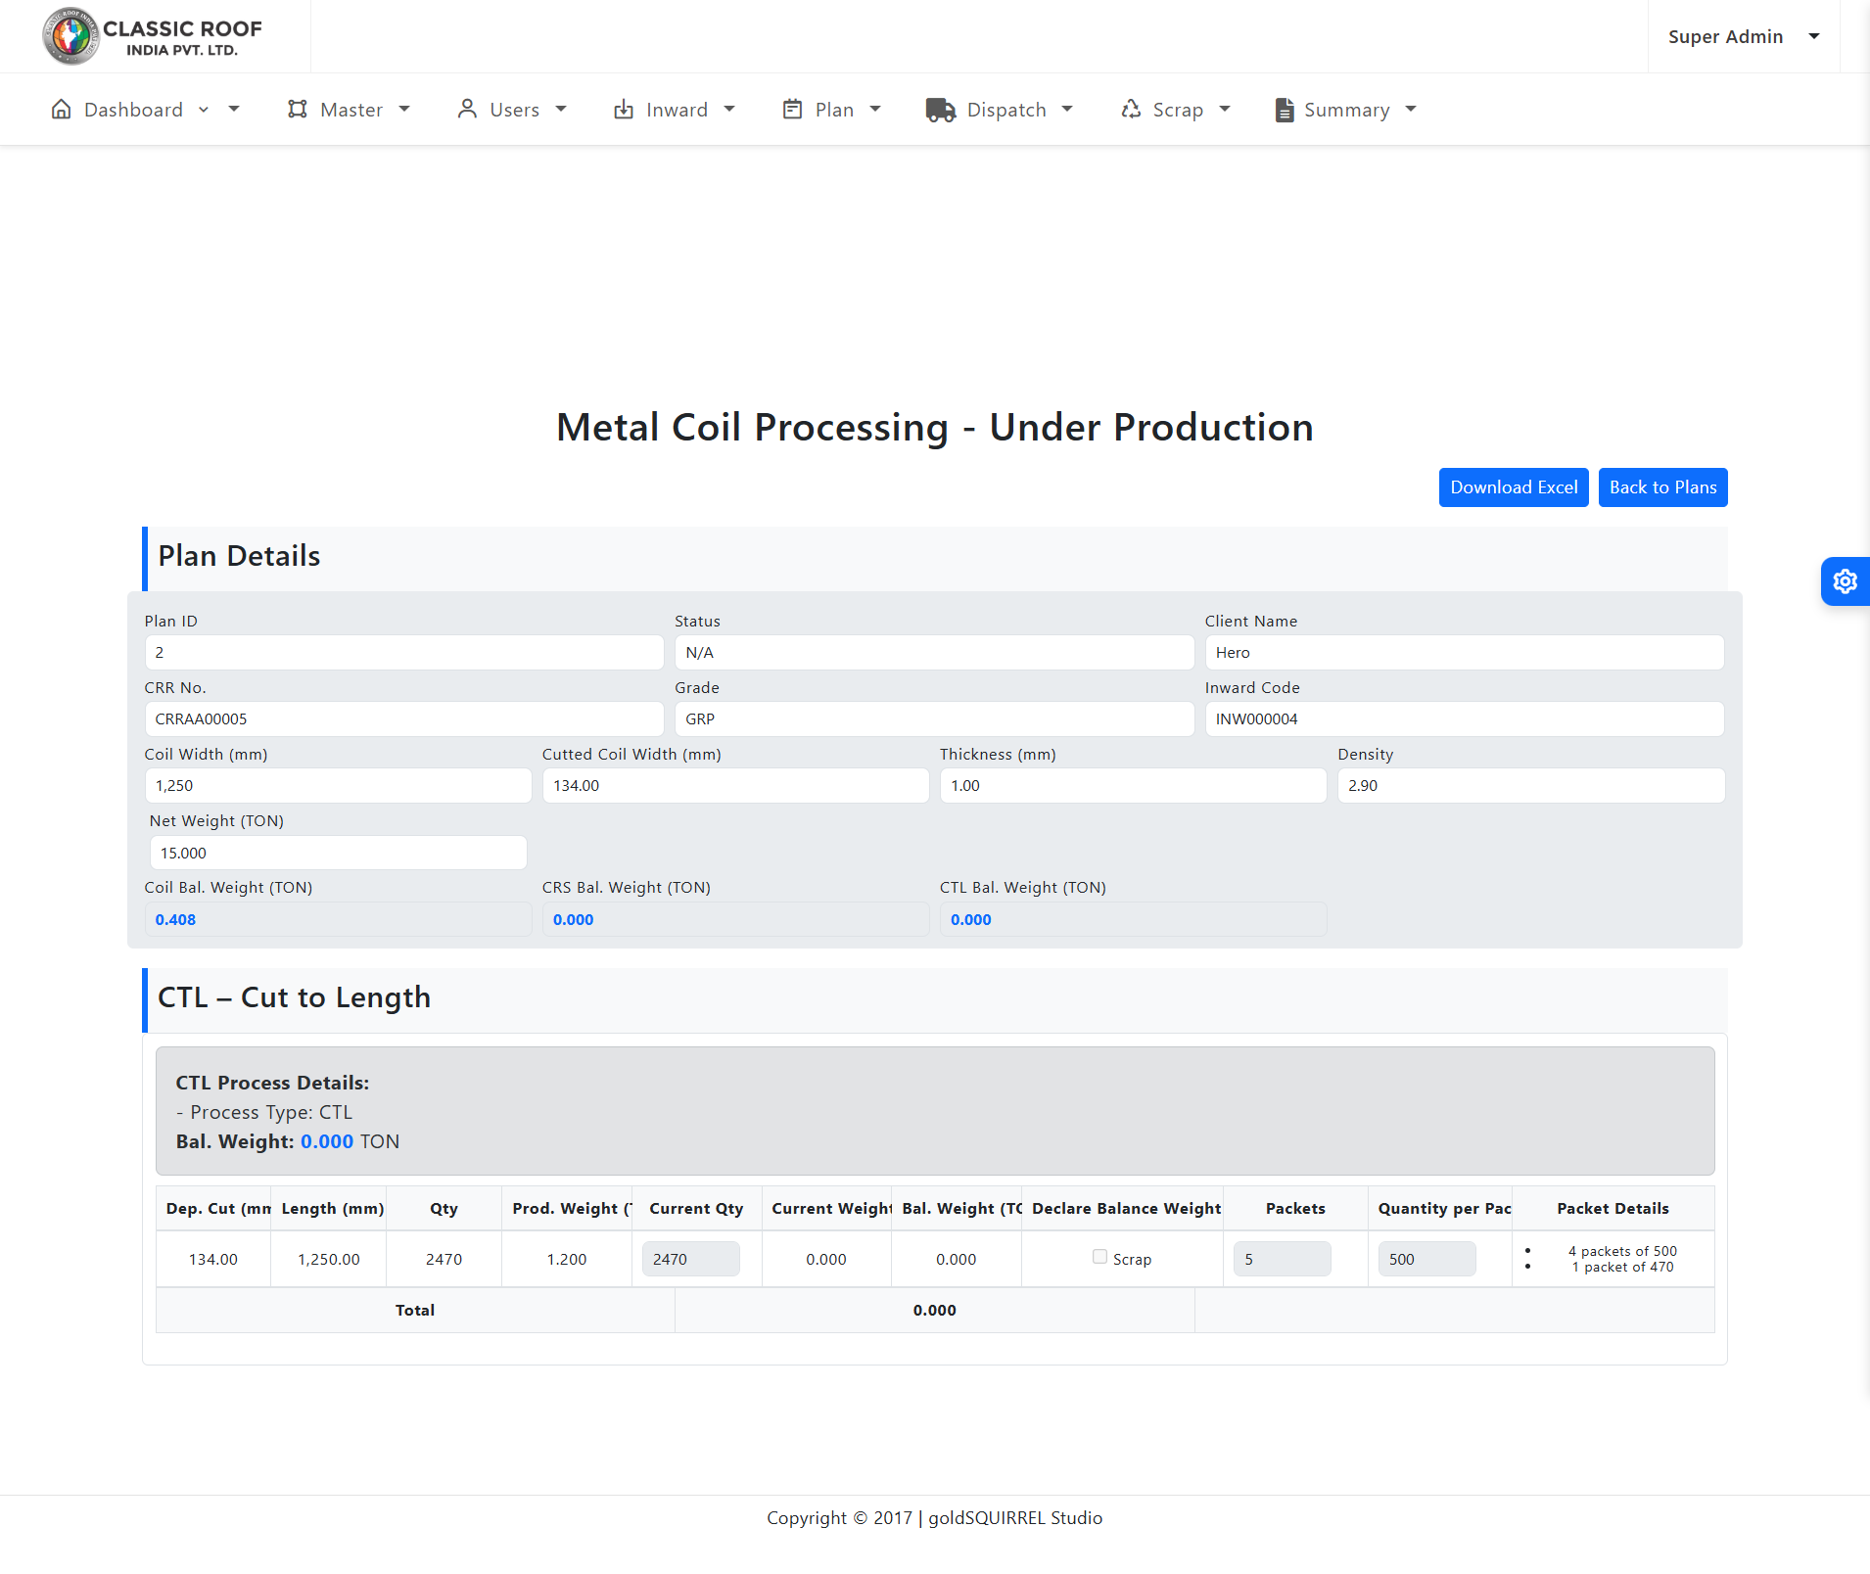Click the Plan calendar icon
The image size is (1870, 1574).
(x=792, y=110)
